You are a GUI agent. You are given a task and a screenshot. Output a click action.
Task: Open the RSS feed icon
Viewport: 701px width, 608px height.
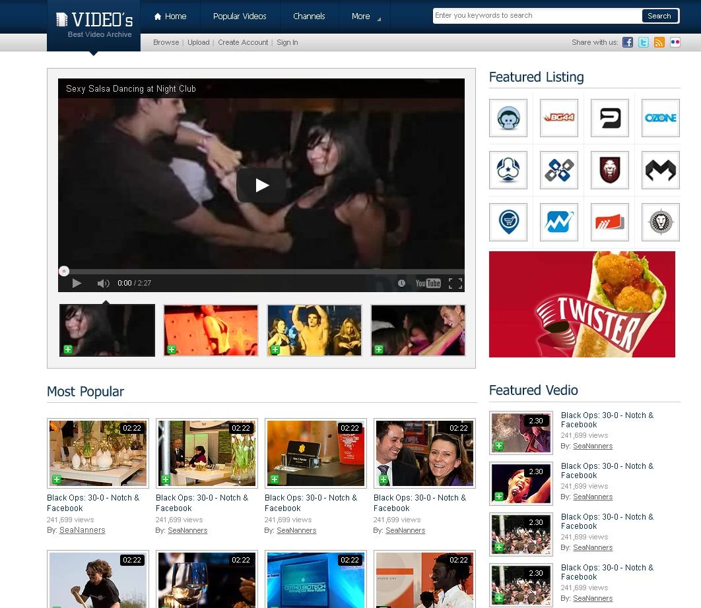click(659, 42)
